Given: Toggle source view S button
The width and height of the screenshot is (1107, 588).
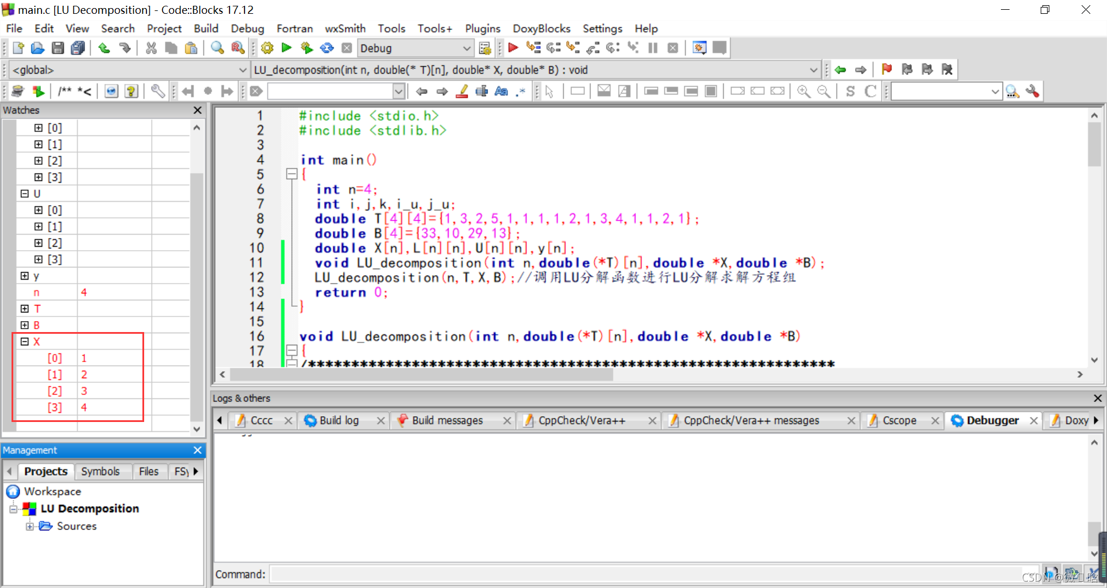Looking at the screenshot, I should [x=850, y=91].
